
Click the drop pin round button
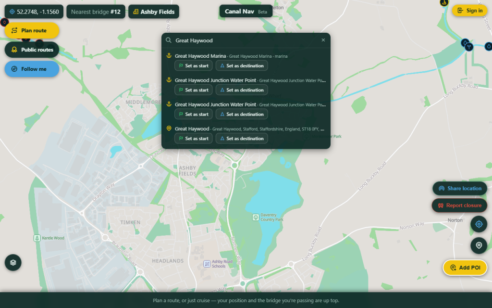coord(479,245)
